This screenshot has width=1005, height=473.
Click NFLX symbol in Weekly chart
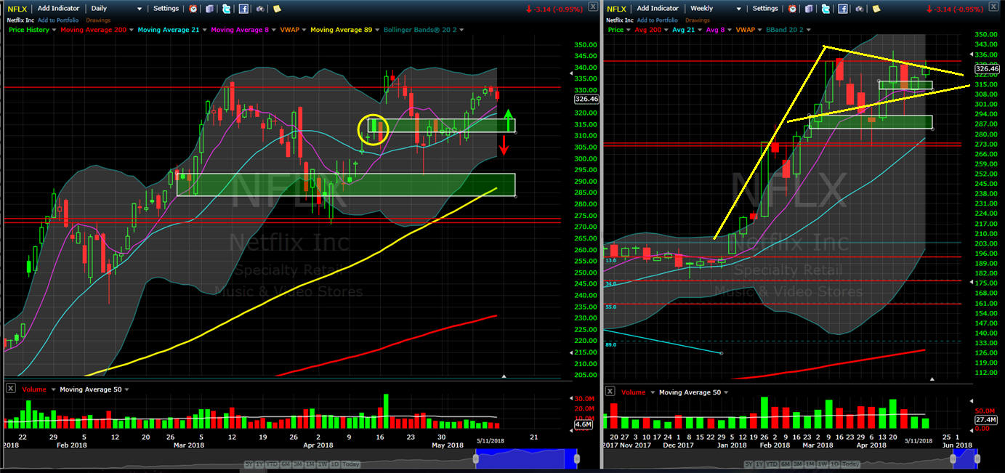coord(617,9)
